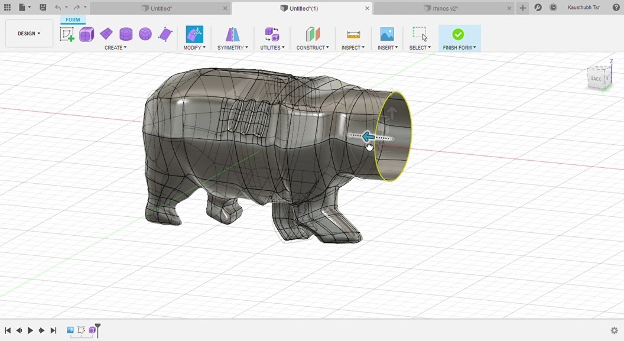The height and width of the screenshot is (341, 624).
Task: Click the Symmetry mirror icon
Action: click(232, 34)
